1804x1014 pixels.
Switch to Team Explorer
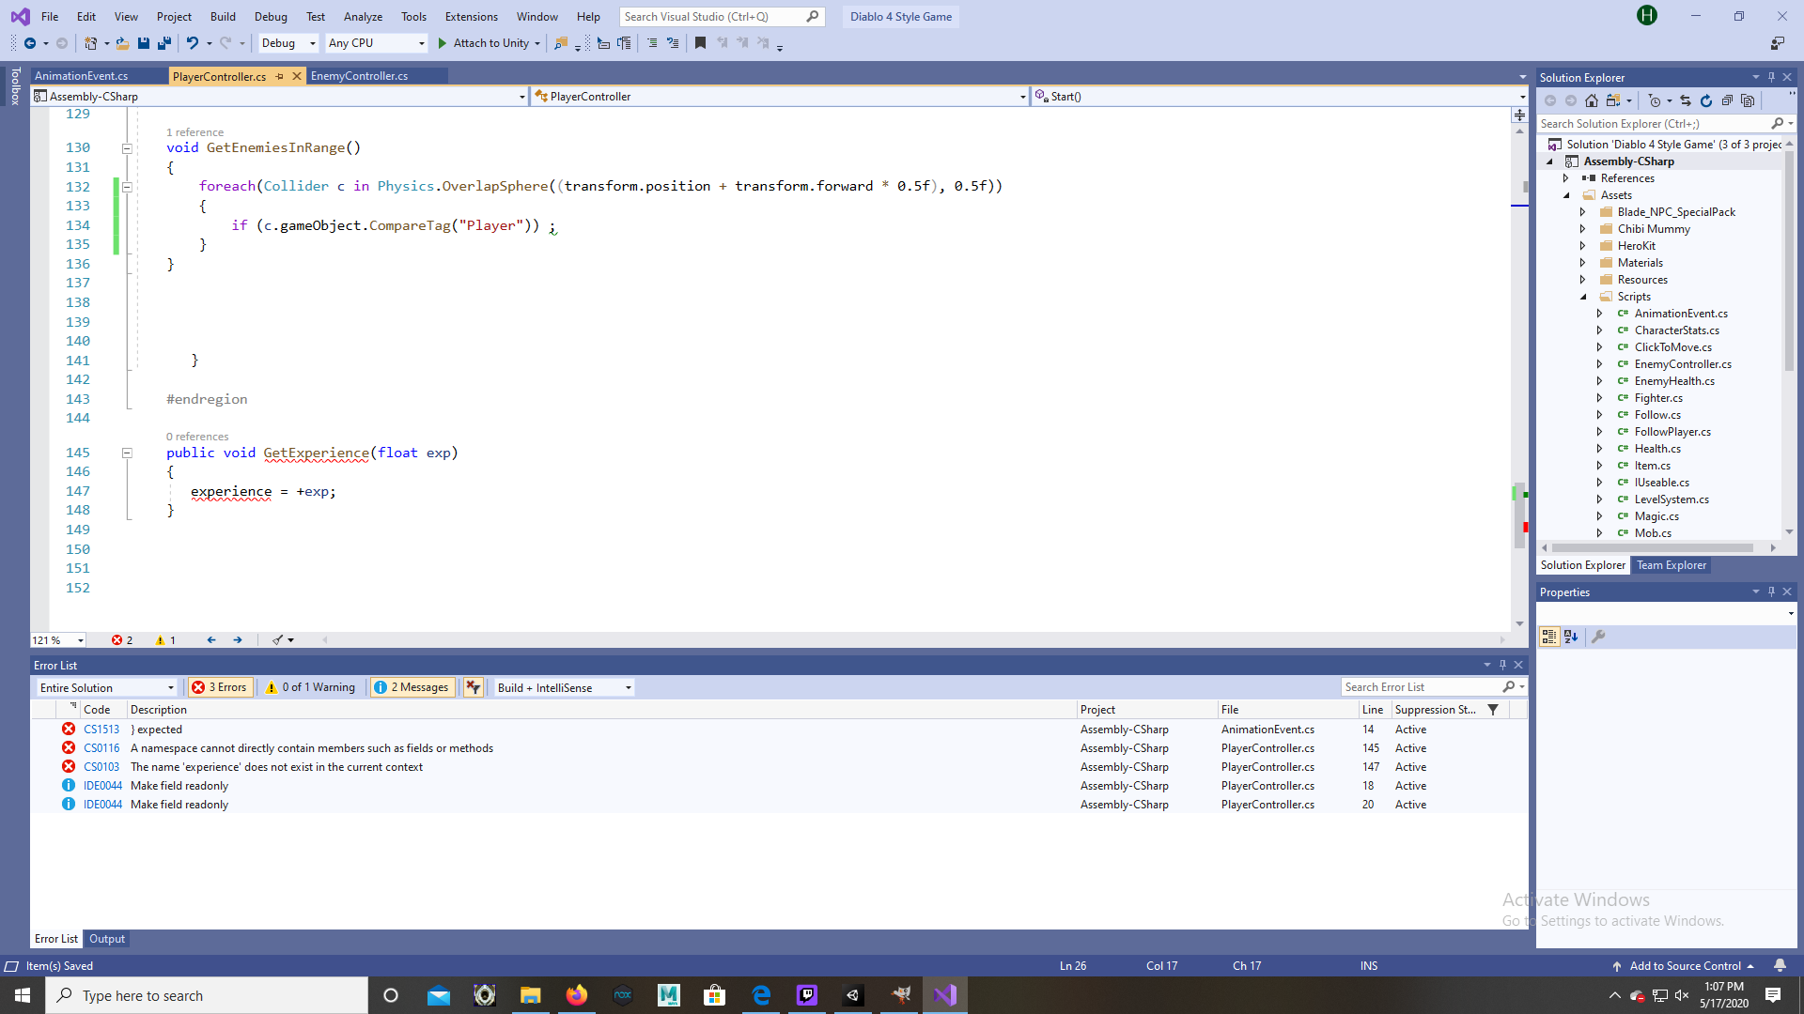click(x=1672, y=564)
